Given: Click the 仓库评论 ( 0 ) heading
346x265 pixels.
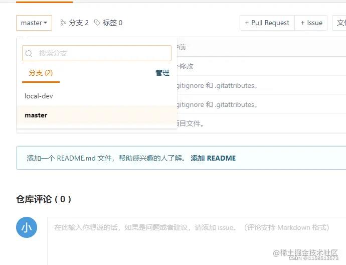Looking at the screenshot, I should tap(44, 199).
